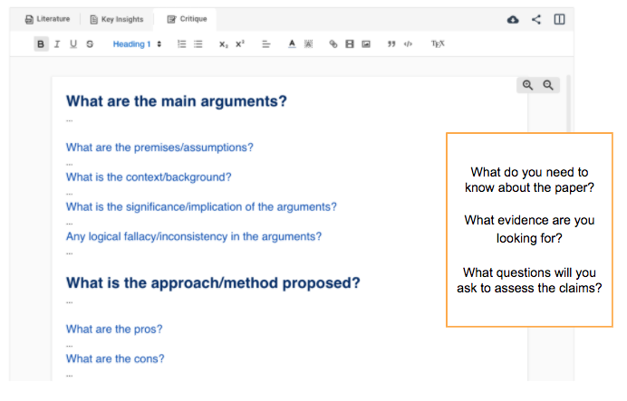Insert a block quote
This screenshot has width=627, height=401.
tap(391, 44)
